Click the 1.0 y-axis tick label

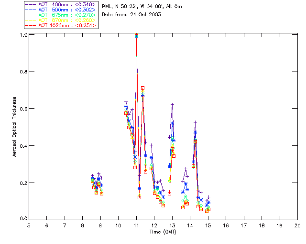pos(23,35)
